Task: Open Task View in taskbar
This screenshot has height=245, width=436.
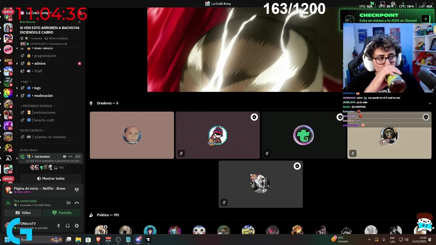Action: point(68,240)
